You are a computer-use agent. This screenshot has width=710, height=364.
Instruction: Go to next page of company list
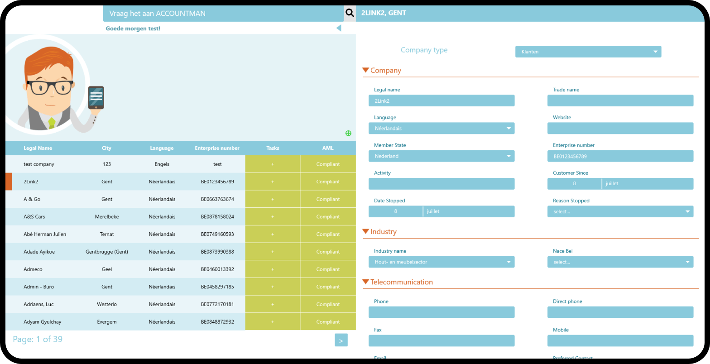[x=341, y=340]
